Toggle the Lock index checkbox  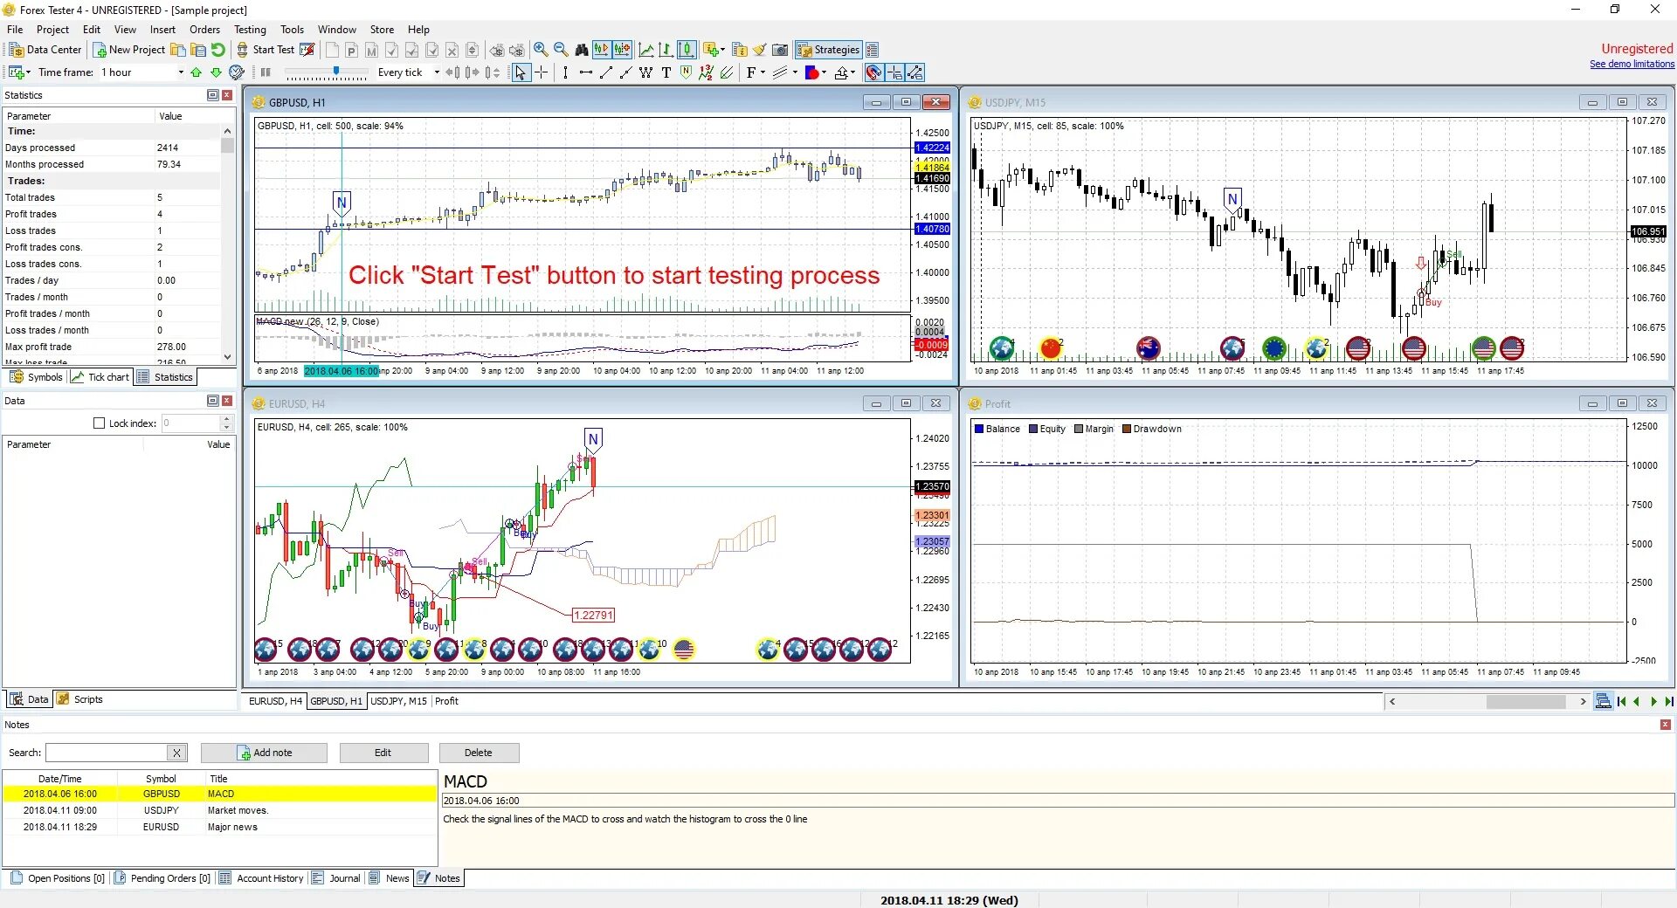click(99, 423)
